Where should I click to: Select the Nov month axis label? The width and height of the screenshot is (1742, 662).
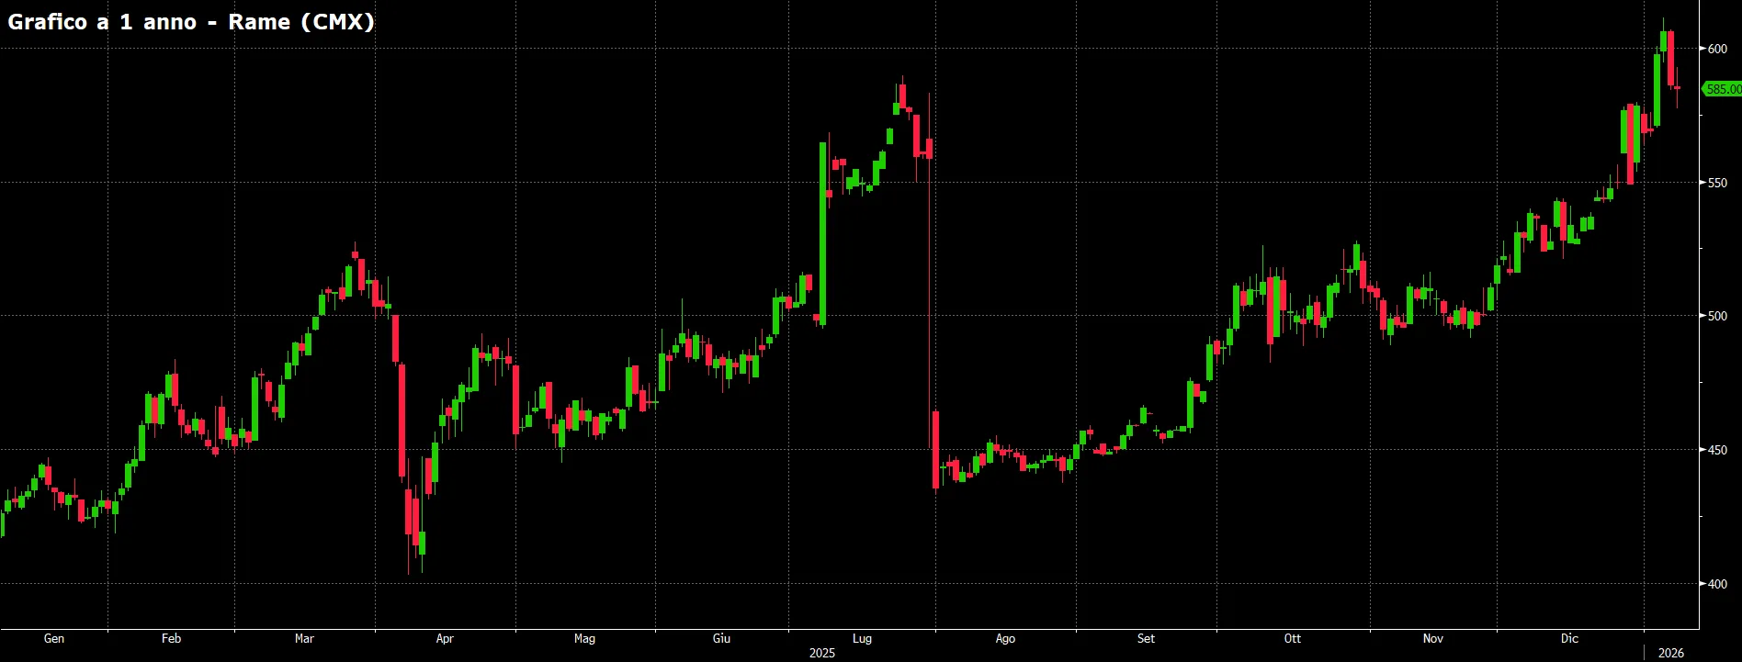click(1433, 638)
